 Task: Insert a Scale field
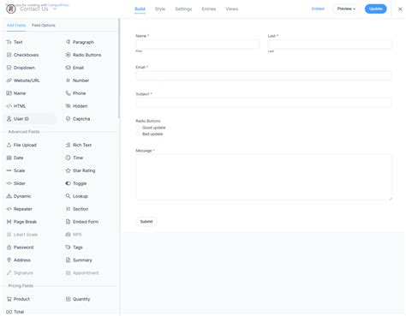[15, 170]
